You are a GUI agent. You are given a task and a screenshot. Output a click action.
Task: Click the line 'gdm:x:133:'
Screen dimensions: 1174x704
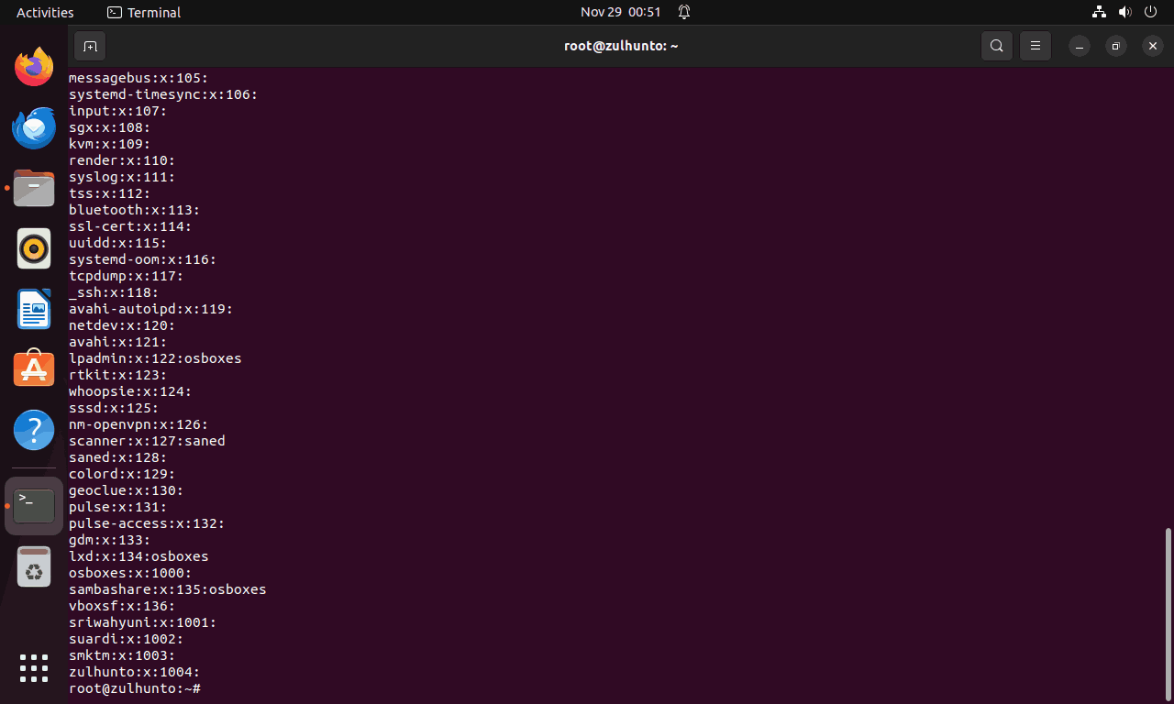(x=110, y=540)
